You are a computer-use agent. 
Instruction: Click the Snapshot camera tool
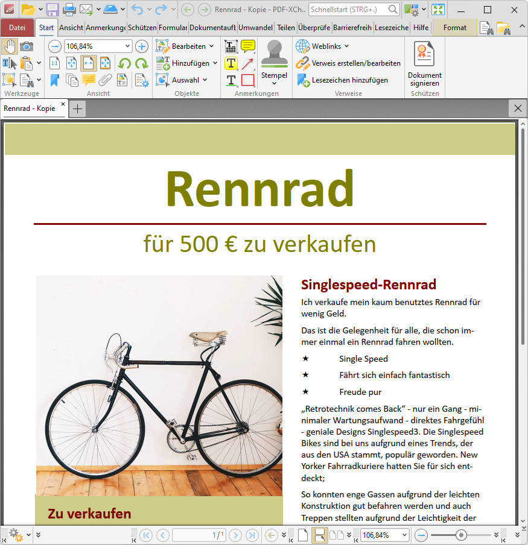point(27,46)
